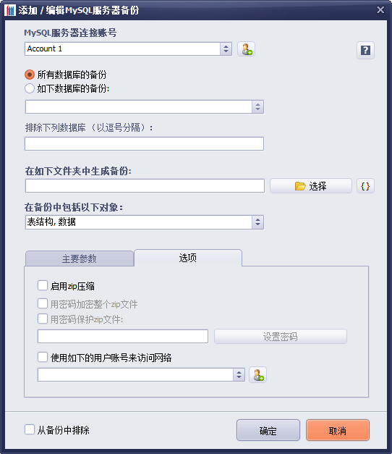The height and width of the screenshot is (454, 392).
Task: Click the add MySQL account icon beside Account 1
Action: (246, 49)
